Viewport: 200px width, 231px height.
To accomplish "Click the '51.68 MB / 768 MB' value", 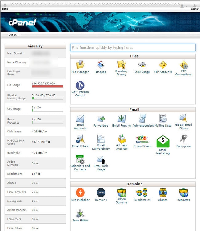I will coord(44,95).
